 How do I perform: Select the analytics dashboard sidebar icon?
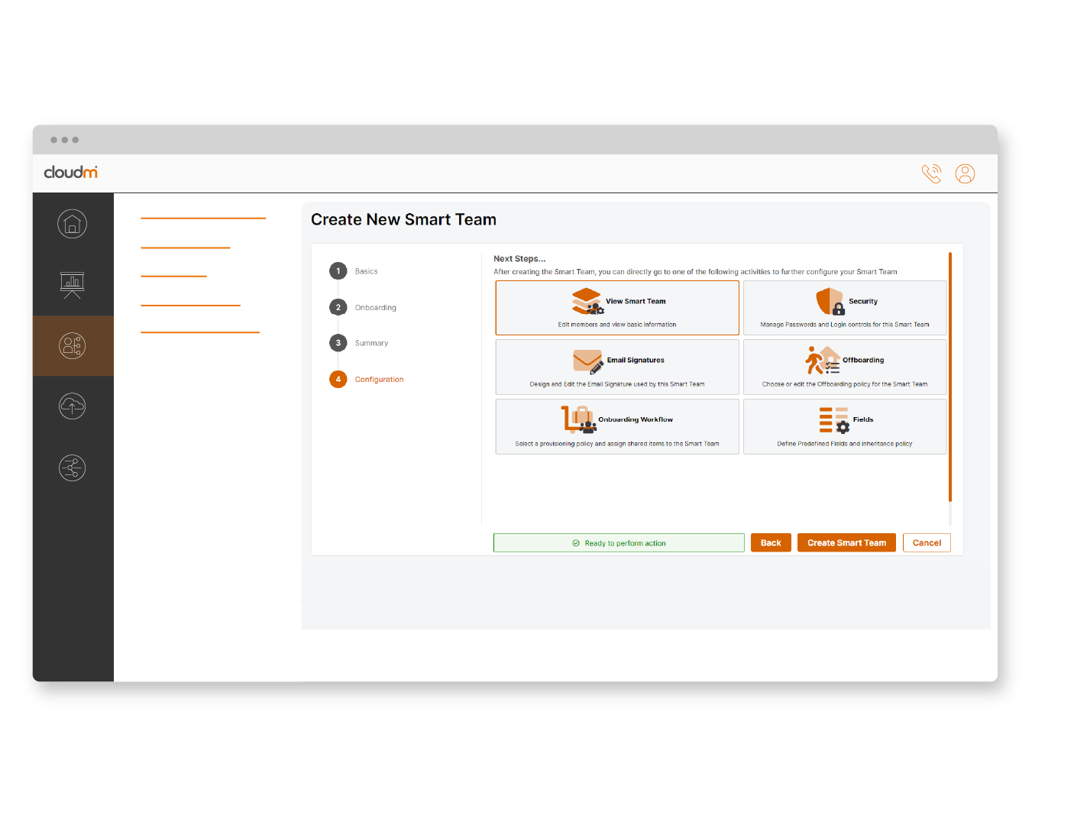pyautogui.click(x=72, y=284)
